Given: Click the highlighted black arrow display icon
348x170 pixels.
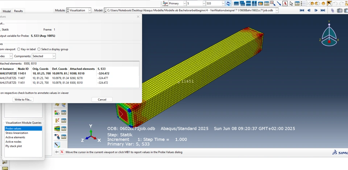Looking at the screenshot, I should click(330, 3).
